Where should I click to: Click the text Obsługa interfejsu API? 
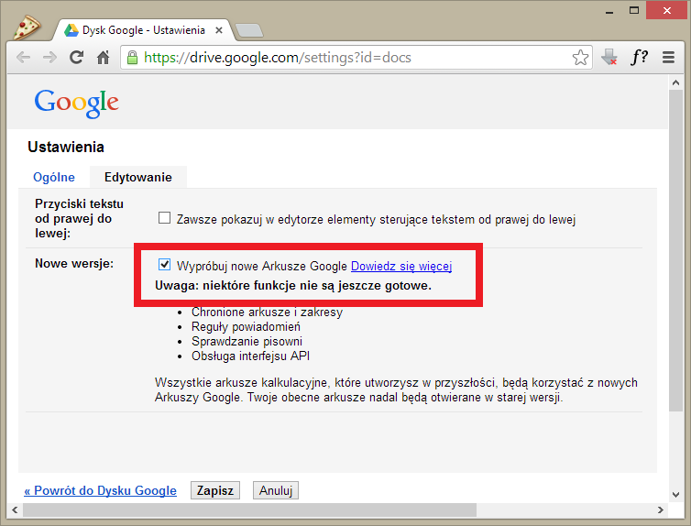[x=250, y=356]
